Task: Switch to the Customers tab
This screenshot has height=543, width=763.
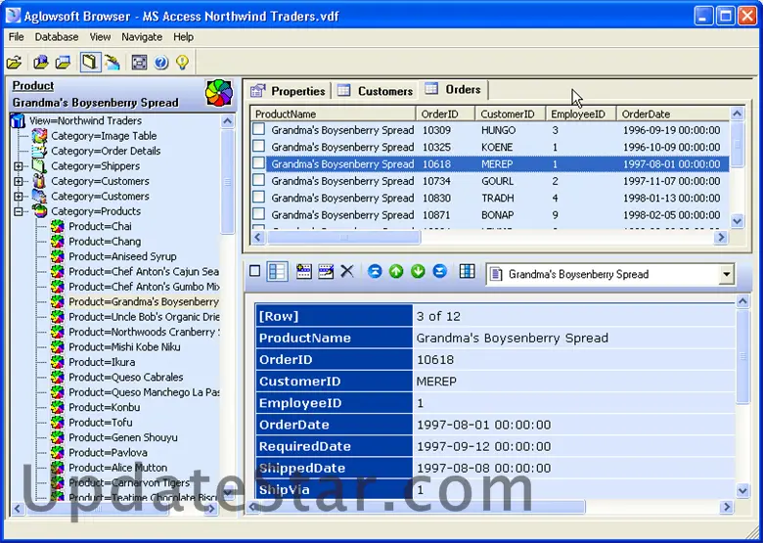Action: coord(375,91)
